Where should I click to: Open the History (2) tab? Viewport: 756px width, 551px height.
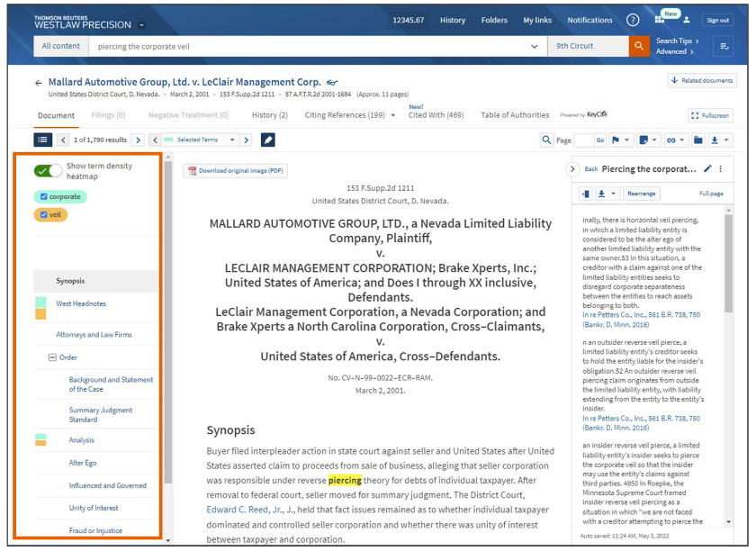tap(269, 115)
